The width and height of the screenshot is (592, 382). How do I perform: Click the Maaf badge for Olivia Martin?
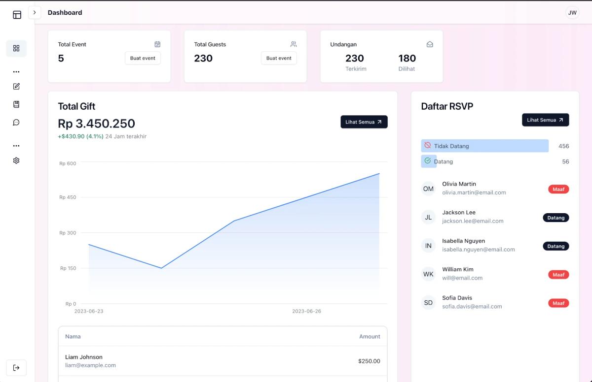click(558, 189)
